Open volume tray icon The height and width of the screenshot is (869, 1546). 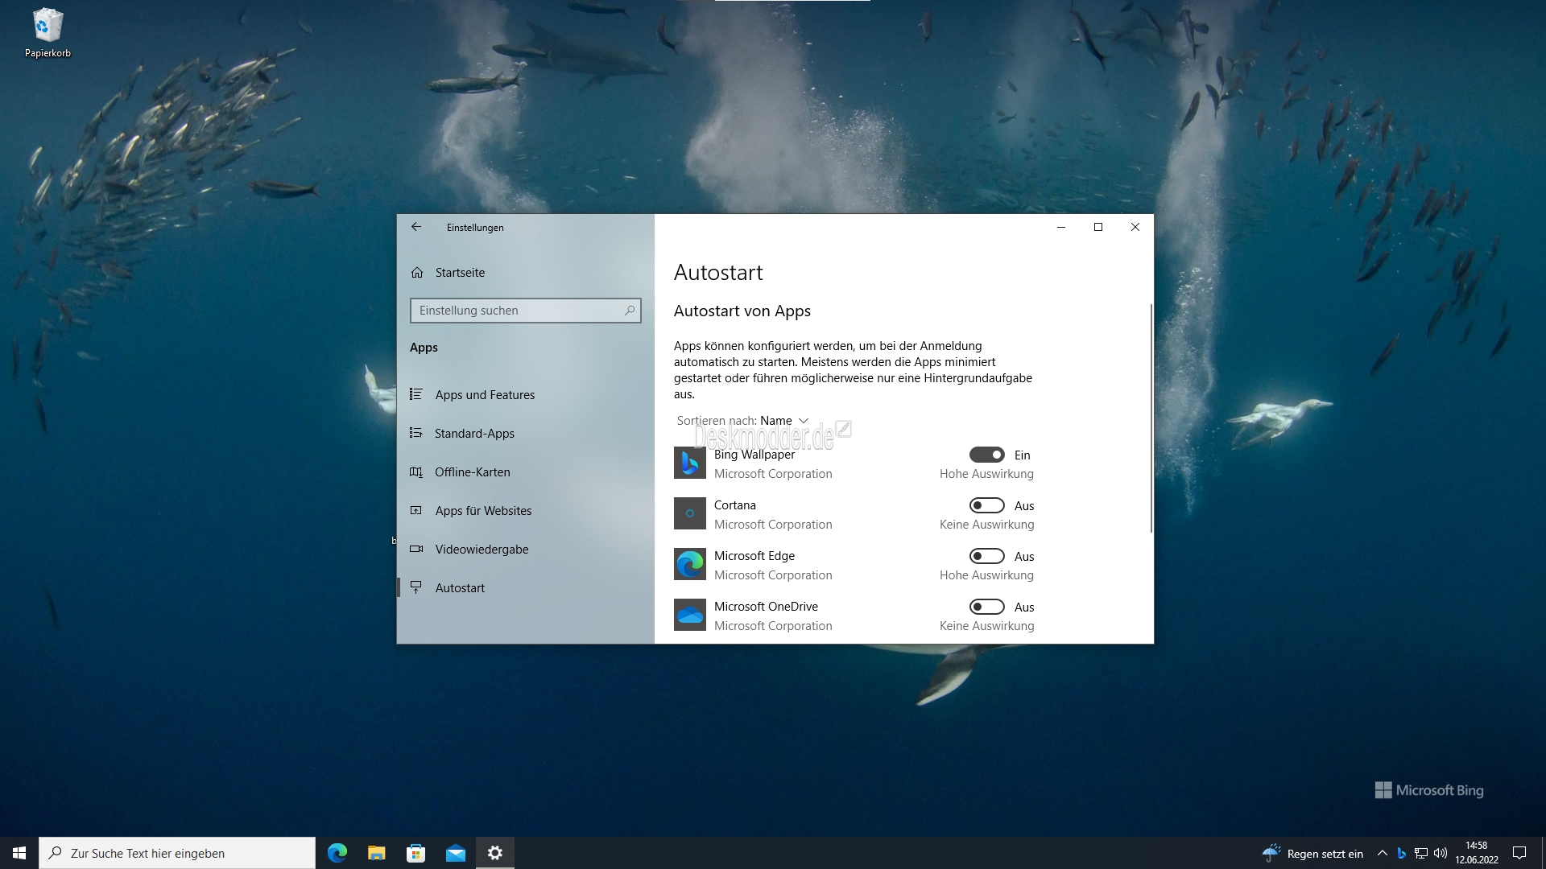1441,853
